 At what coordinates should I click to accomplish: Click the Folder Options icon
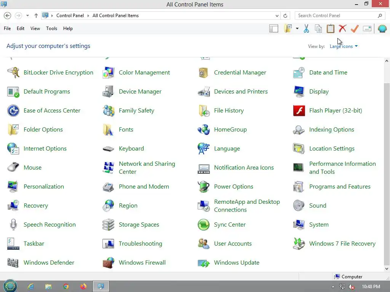click(13, 130)
